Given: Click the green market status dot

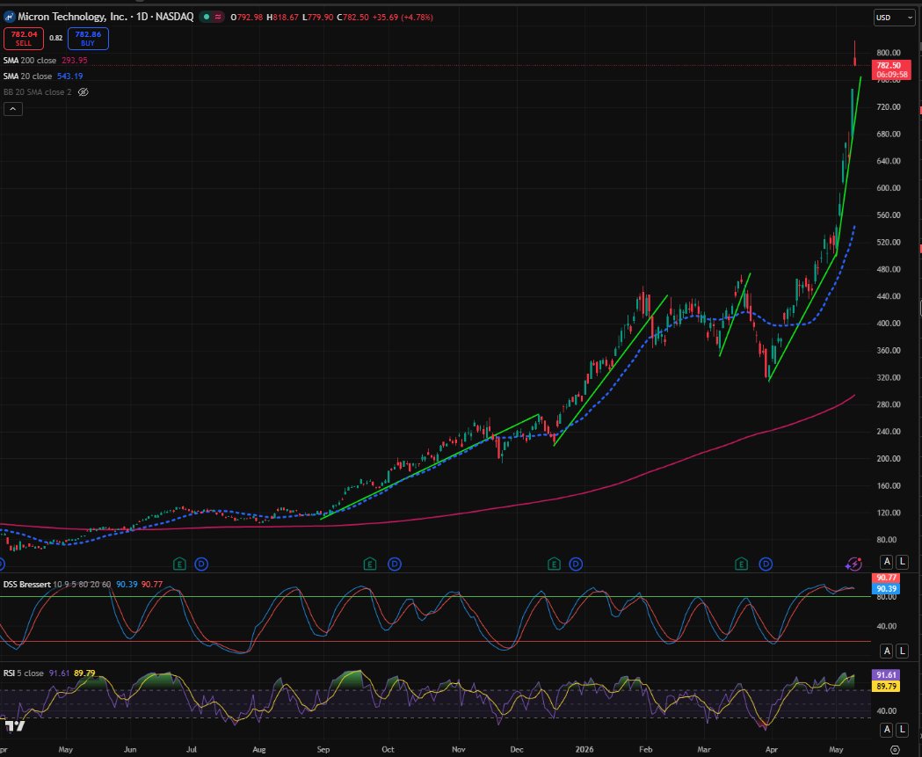Looking at the screenshot, I should 207,17.
